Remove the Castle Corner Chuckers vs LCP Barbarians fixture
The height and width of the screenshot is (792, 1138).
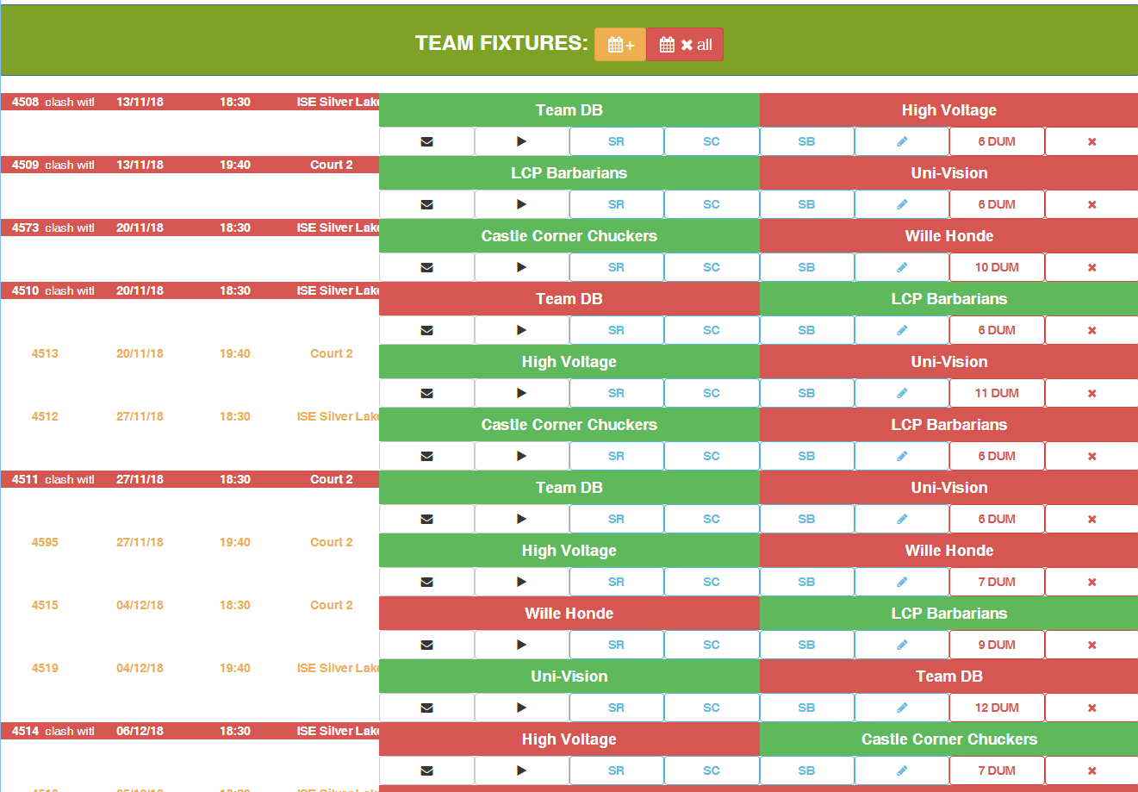(1091, 455)
